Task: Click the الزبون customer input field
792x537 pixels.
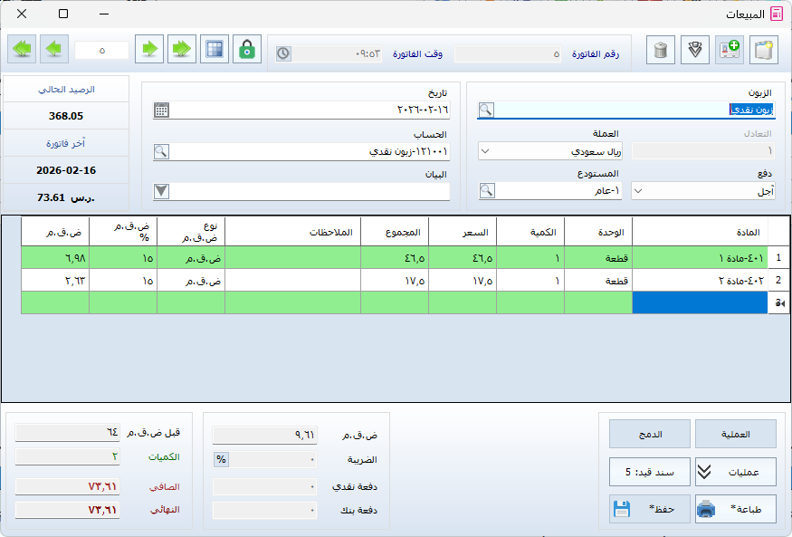Action: click(625, 110)
